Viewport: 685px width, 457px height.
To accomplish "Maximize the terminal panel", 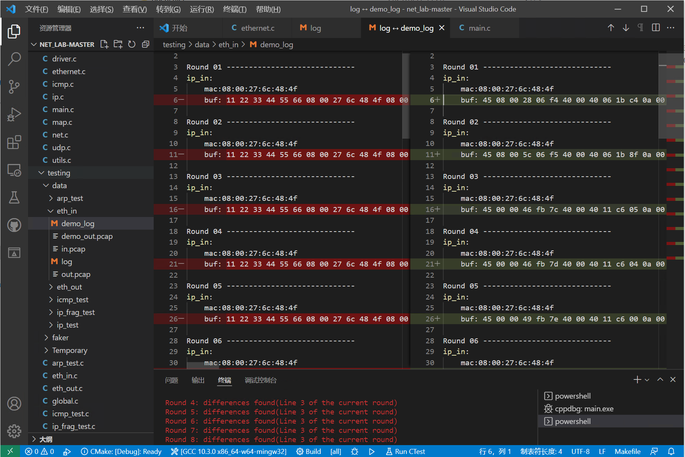I will 660,379.
